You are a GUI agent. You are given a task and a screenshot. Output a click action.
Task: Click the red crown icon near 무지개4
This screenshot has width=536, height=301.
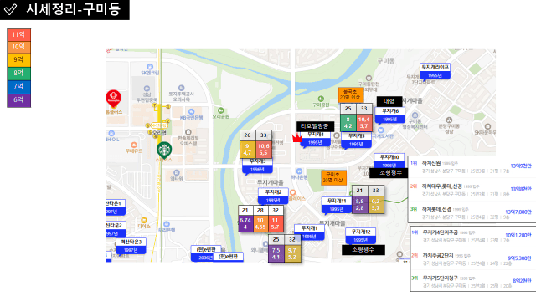[297, 138]
